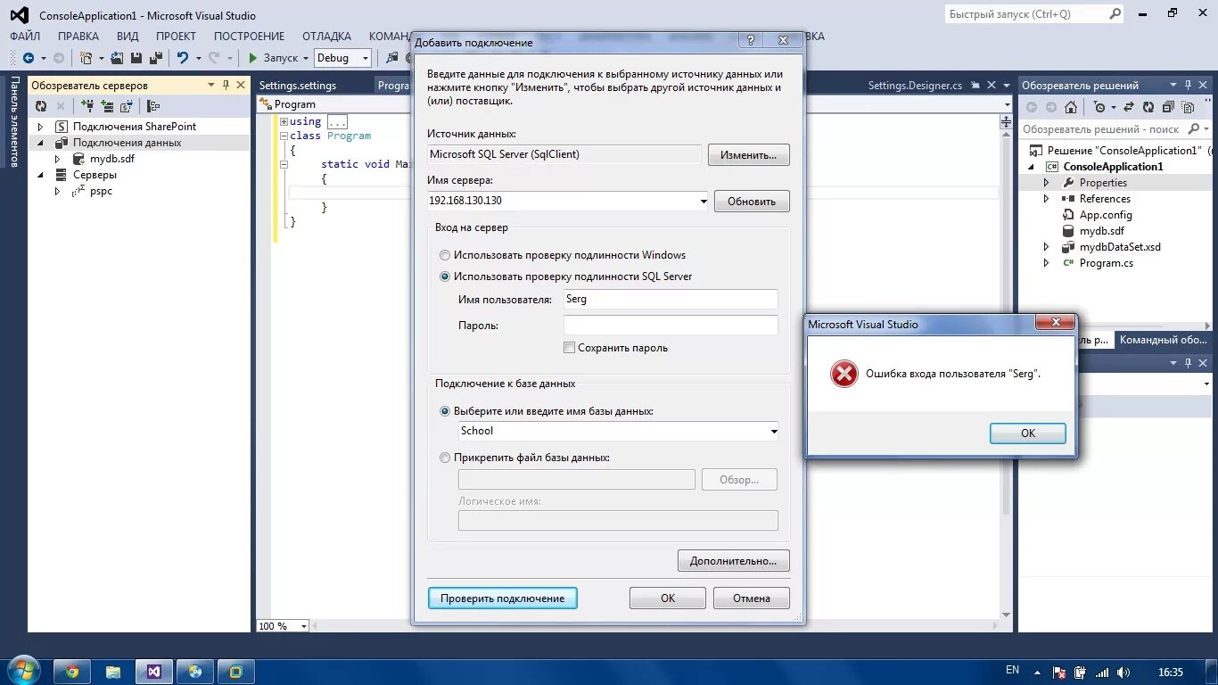Open the ПОСТРОЕНИЕ menu
This screenshot has width=1218, height=685.
tap(249, 37)
